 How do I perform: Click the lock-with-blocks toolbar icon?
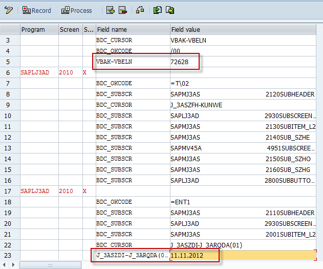[140, 10]
